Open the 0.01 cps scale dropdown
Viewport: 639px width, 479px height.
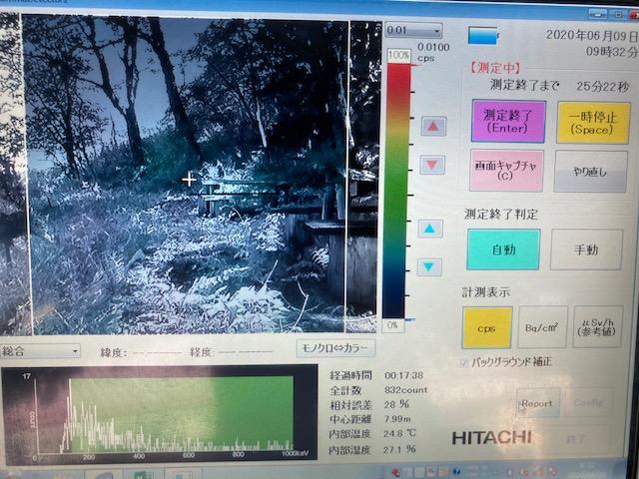click(412, 31)
